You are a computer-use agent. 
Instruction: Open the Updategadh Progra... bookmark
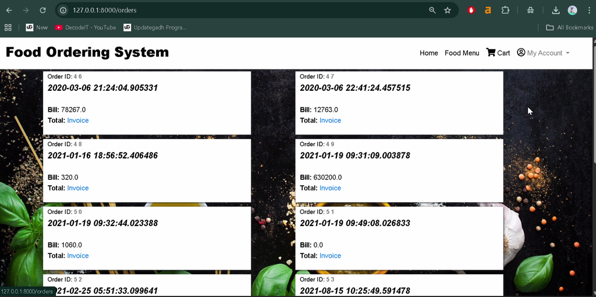click(x=155, y=27)
